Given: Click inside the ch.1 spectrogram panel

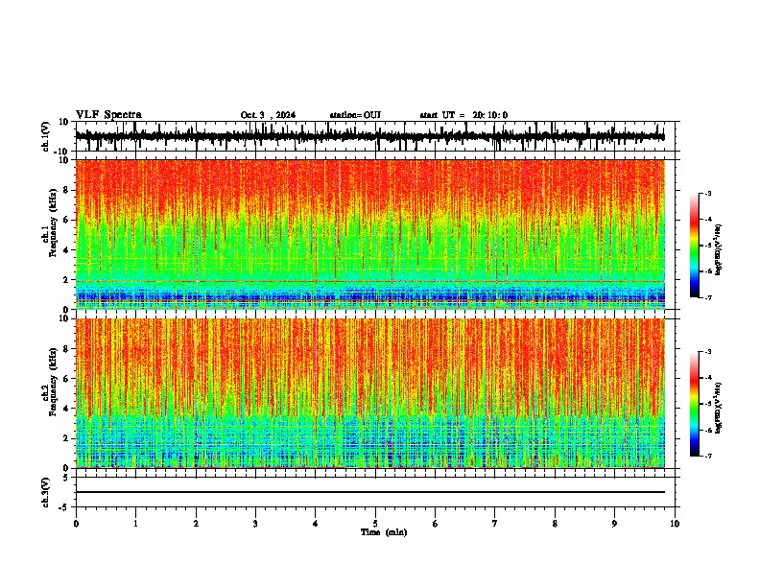Looking at the screenshot, I should [370, 234].
